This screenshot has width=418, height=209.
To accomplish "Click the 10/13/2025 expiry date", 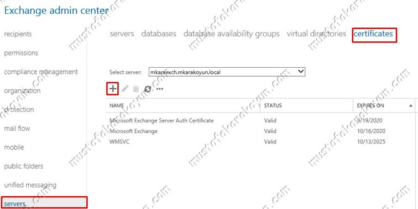I will (371, 142).
